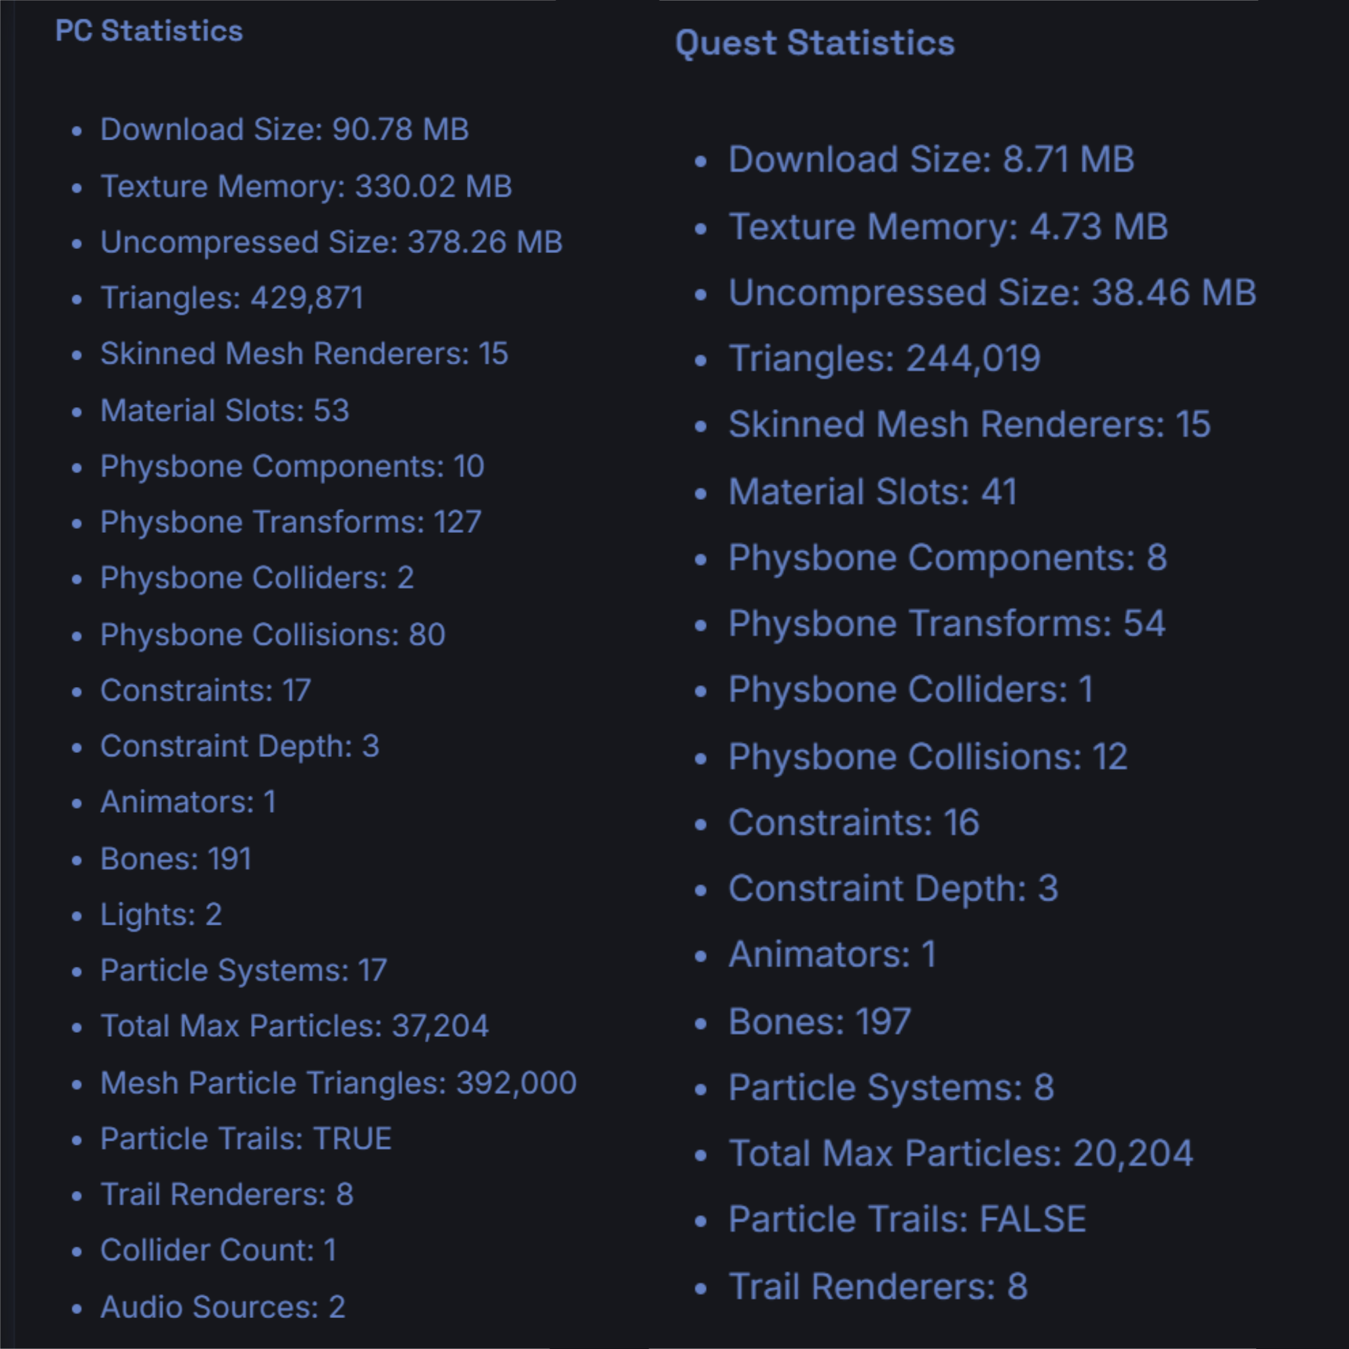
Task: Click the Quest Statistics heading
Action: [815, 43]
